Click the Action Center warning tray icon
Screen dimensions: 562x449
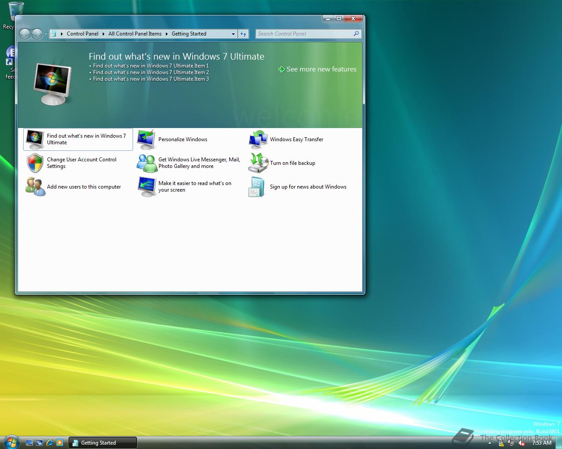pos(501,443)
